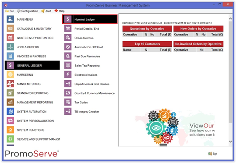Click the Manufacturing puzzle icon

(x=10, y=84)
